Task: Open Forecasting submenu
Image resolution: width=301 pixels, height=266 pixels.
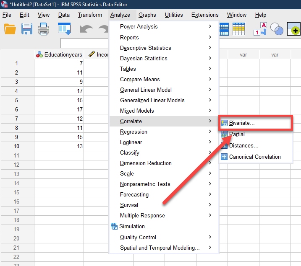Action: [x=164, y=194]
